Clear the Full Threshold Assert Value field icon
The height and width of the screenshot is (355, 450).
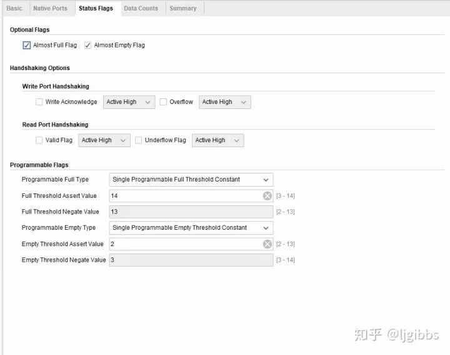(267, 196)
